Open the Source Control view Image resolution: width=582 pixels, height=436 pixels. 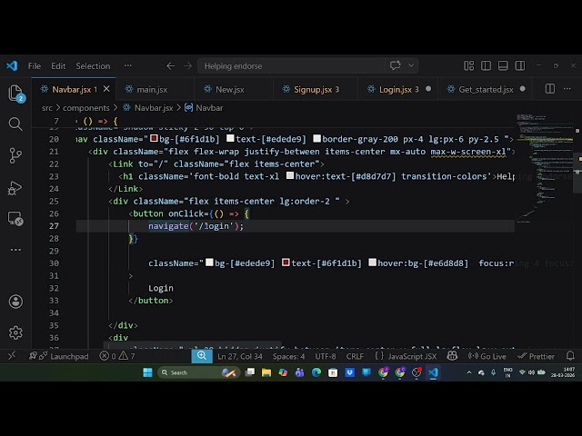tap(15, 155)
